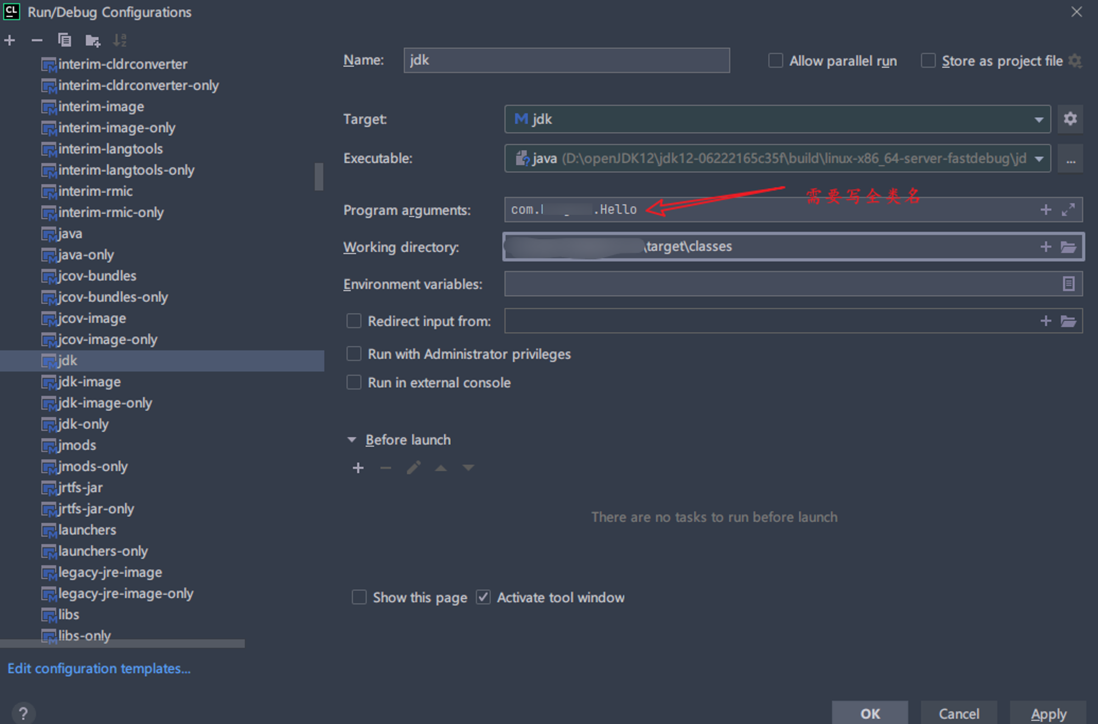This screenshot has height=724, width=1098.
Task: Open target settings gear icon
Action: click(x=1070, y=119)
